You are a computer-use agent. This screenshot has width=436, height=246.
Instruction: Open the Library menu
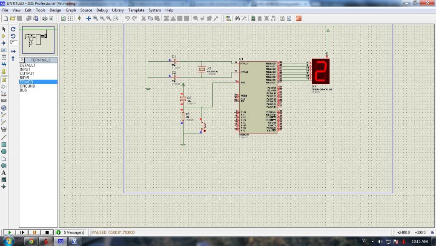(x=118, y=10)
